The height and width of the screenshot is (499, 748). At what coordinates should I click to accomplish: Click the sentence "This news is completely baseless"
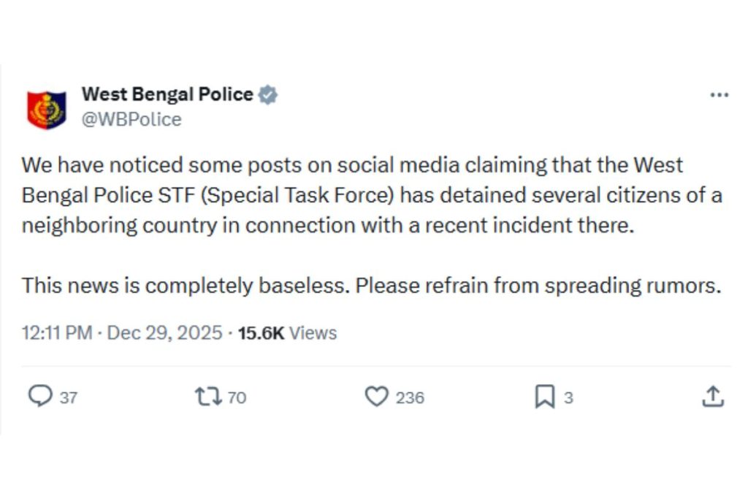point(186,285)
